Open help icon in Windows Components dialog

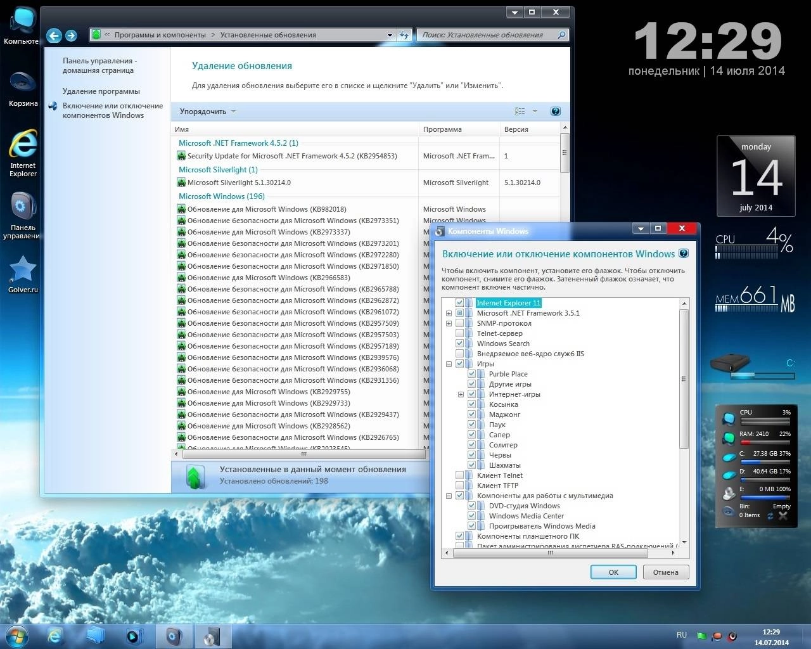tap(684, 254)
